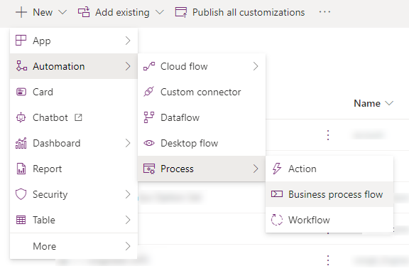Open the ellipsis overflow menu in command bar
Screen dimensions: 409x276
325,12
